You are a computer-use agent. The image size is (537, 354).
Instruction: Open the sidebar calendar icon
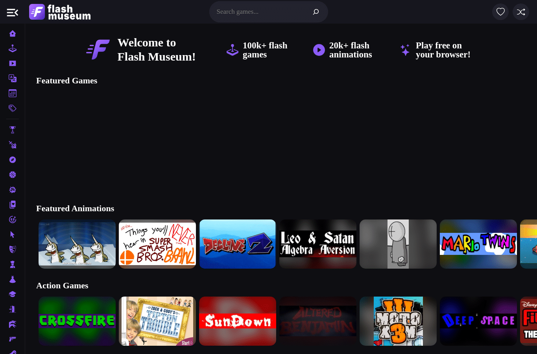13,93
